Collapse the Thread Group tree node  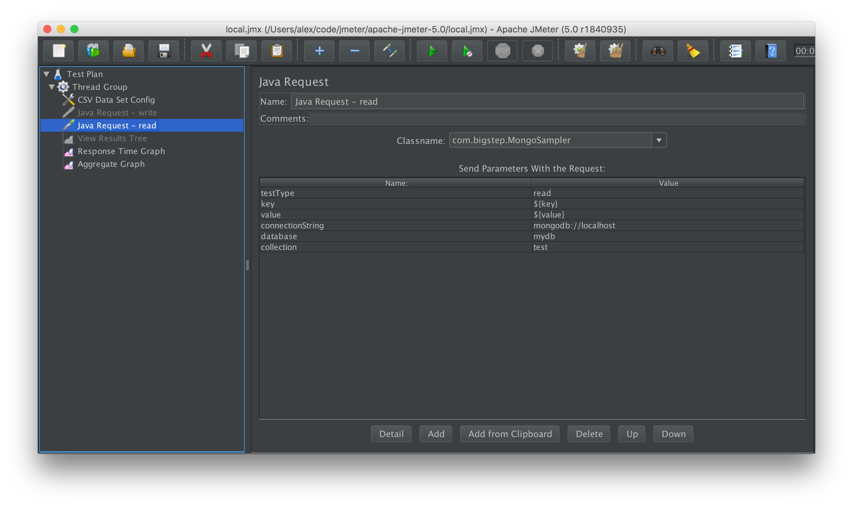point(52,87)
